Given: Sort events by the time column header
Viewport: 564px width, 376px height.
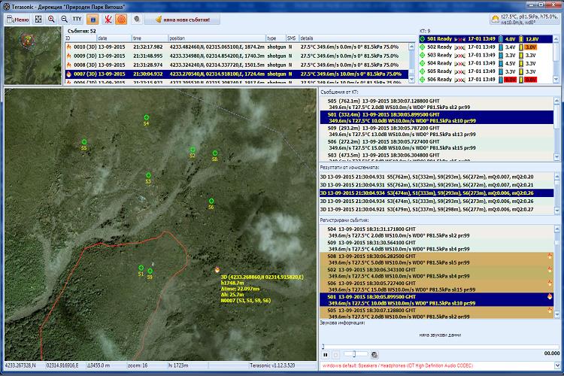Looking at the screenshot, I should [150, 38].
